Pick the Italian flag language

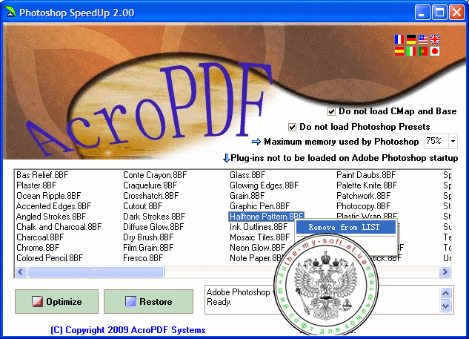(x=411, y=52)
